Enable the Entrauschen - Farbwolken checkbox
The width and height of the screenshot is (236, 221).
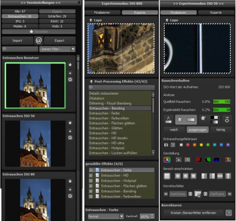91,196
